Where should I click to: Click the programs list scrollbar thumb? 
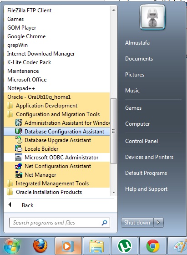pos(113,131)
